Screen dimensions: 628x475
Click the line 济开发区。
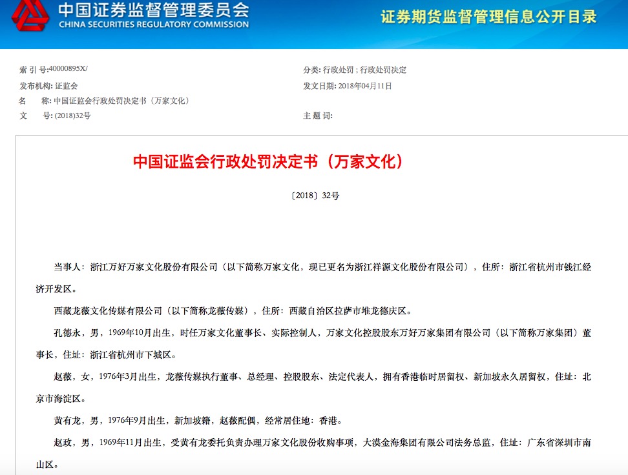(56, 289)
